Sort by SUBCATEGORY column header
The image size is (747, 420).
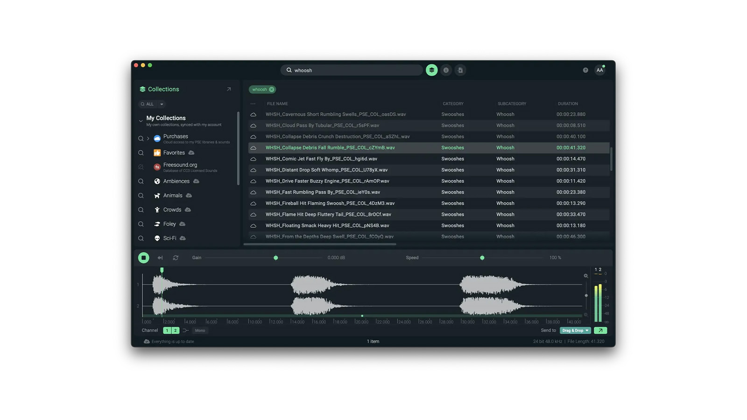tap(512, 104)
